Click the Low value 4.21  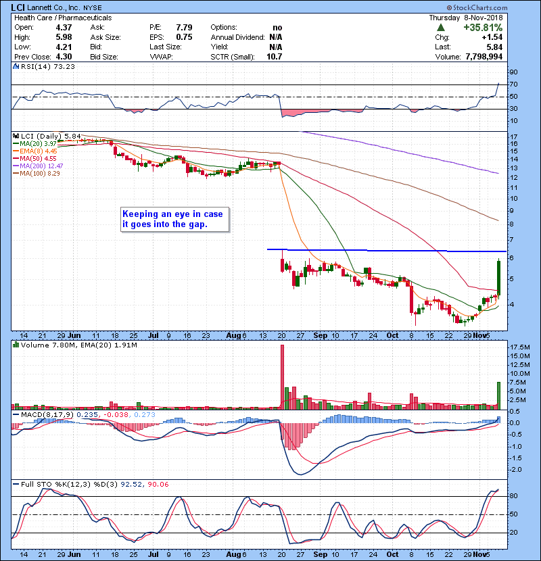point(64,47)
